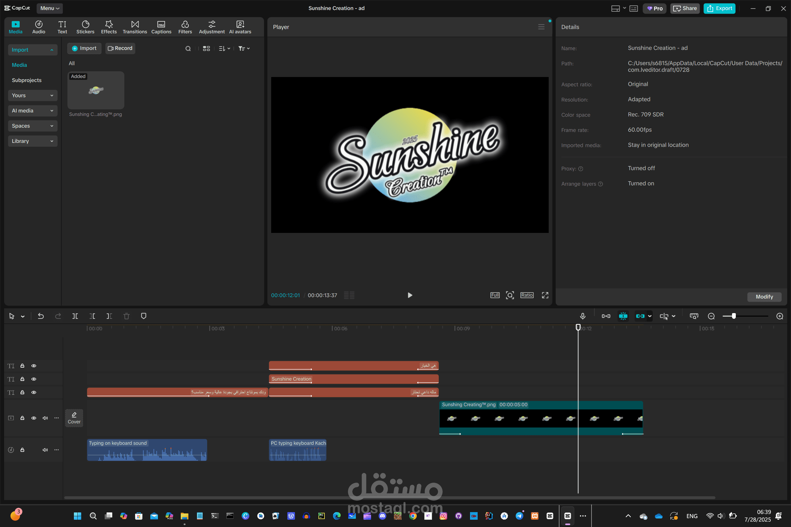The image size is (791, 527).
Task: Open the AI avatars tab
Action: 240,27
